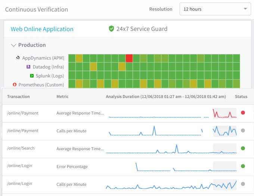The height and width of the screenshot is (196, 254).
Task: Select the /online/Search transaction row
Action: (x=21, y=148)
